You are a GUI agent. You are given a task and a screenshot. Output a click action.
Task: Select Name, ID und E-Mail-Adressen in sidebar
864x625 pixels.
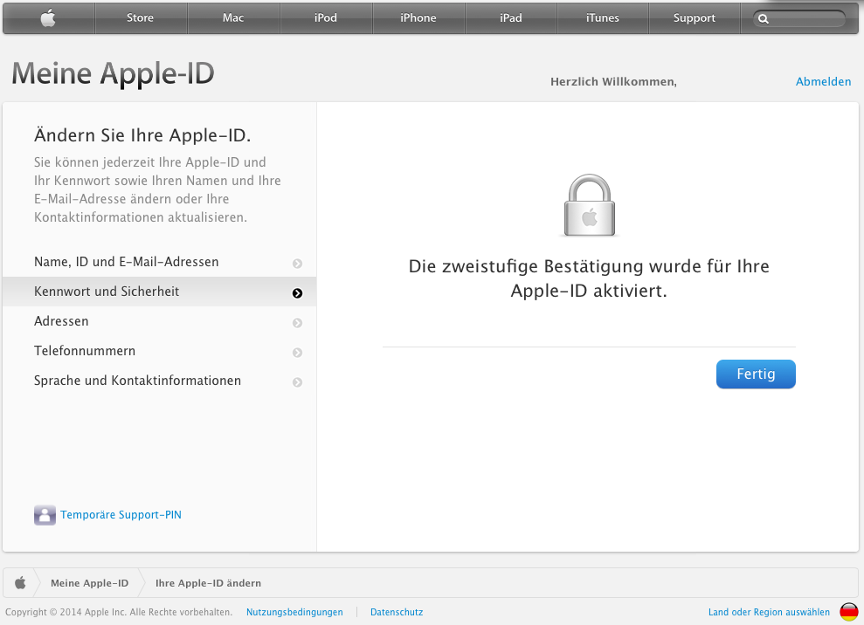point(160,262)
